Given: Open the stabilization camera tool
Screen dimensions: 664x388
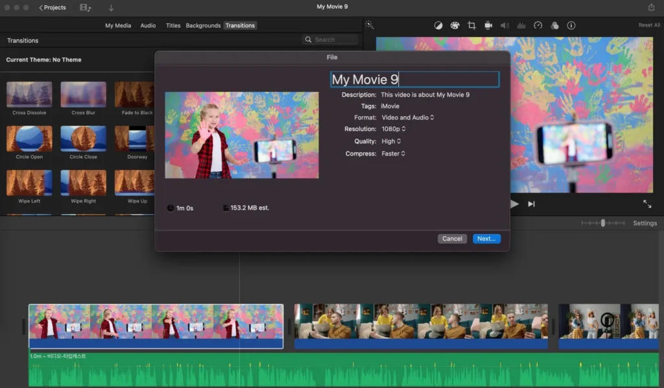Looking at the screenshot, I should (488, 25).
